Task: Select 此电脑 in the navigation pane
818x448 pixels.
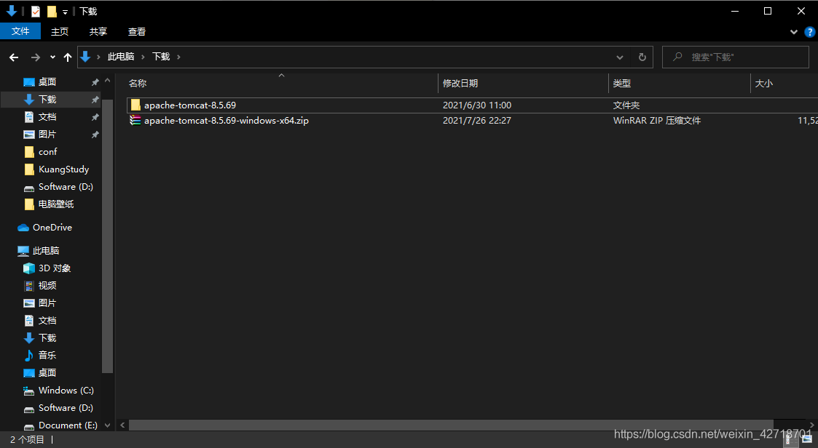Action: (46, 251)
